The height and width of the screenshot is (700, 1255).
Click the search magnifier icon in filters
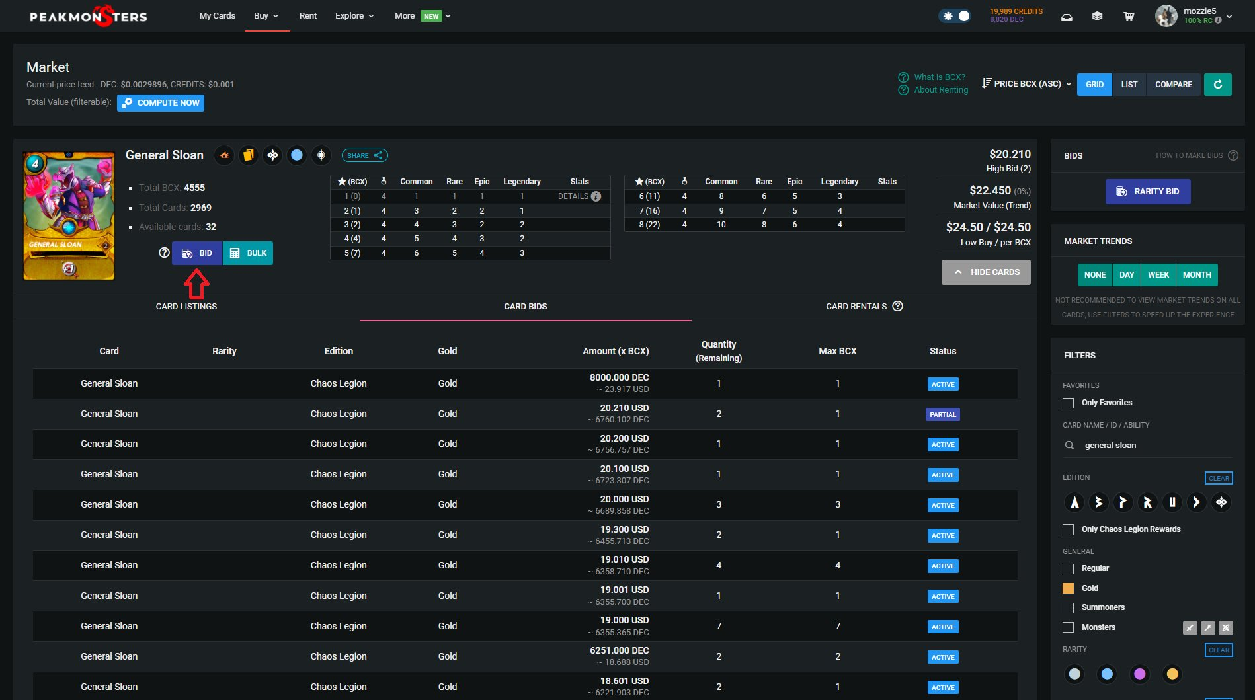[1069, 446]
